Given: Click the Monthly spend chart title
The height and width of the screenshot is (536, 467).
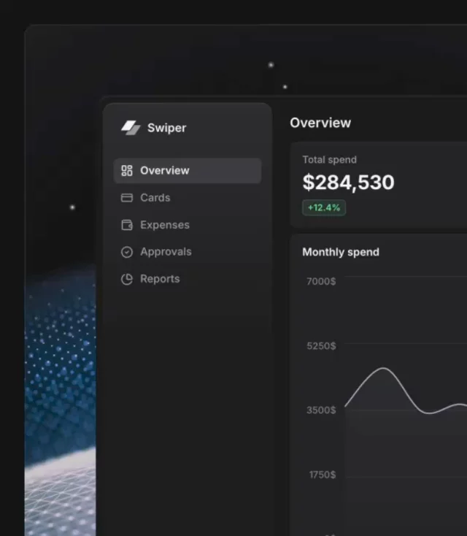Looking at the screenshot, I should tap(341, 252).
